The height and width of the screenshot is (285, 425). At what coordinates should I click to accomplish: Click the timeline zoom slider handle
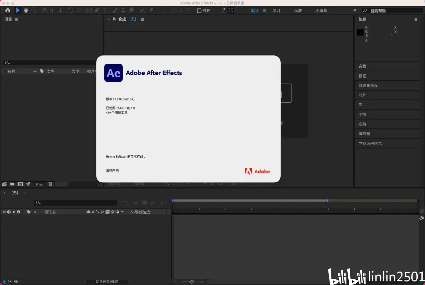click(x=192, y=282)
